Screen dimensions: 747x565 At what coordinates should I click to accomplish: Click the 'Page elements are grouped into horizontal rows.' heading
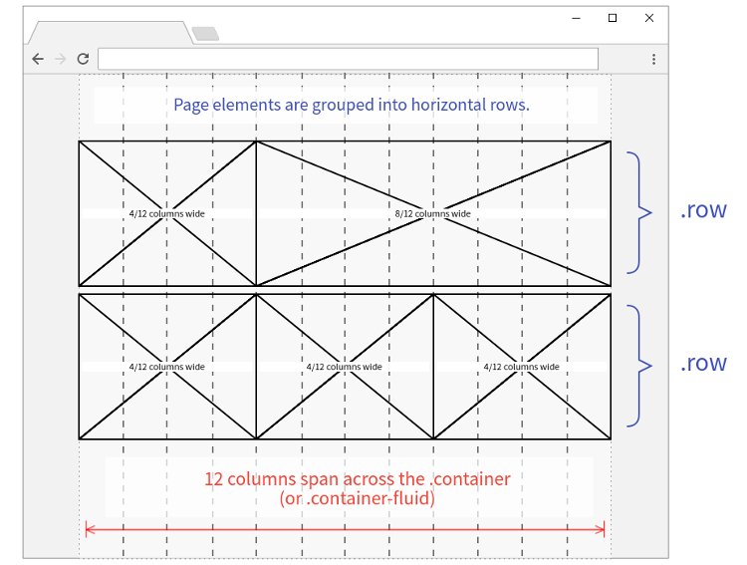[352, 105]
